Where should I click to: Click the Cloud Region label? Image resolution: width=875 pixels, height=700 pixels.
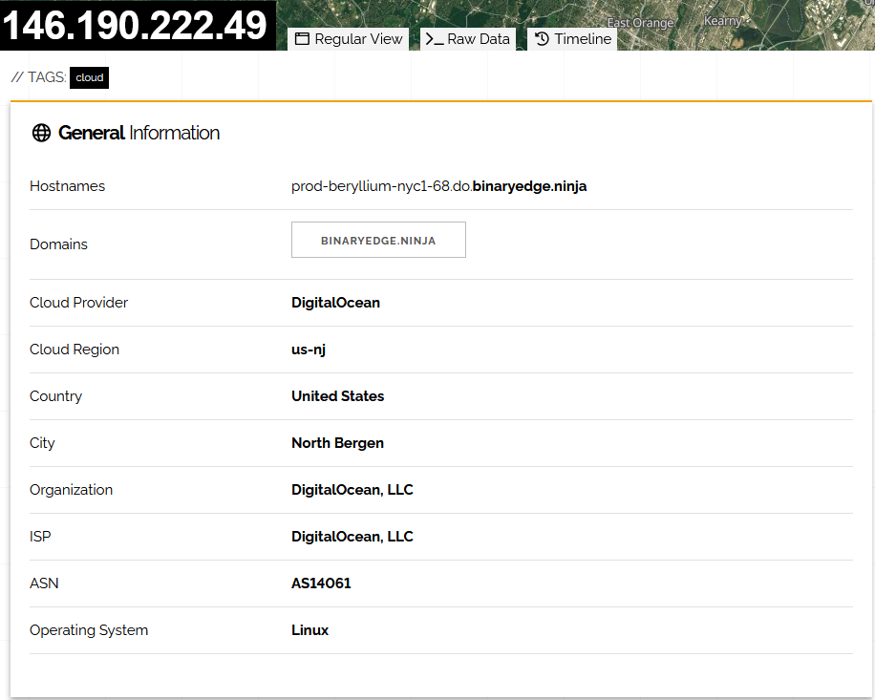tap(75, 350)
